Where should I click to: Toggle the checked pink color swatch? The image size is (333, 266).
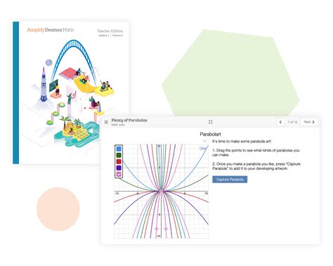click(x=119, y=174)
